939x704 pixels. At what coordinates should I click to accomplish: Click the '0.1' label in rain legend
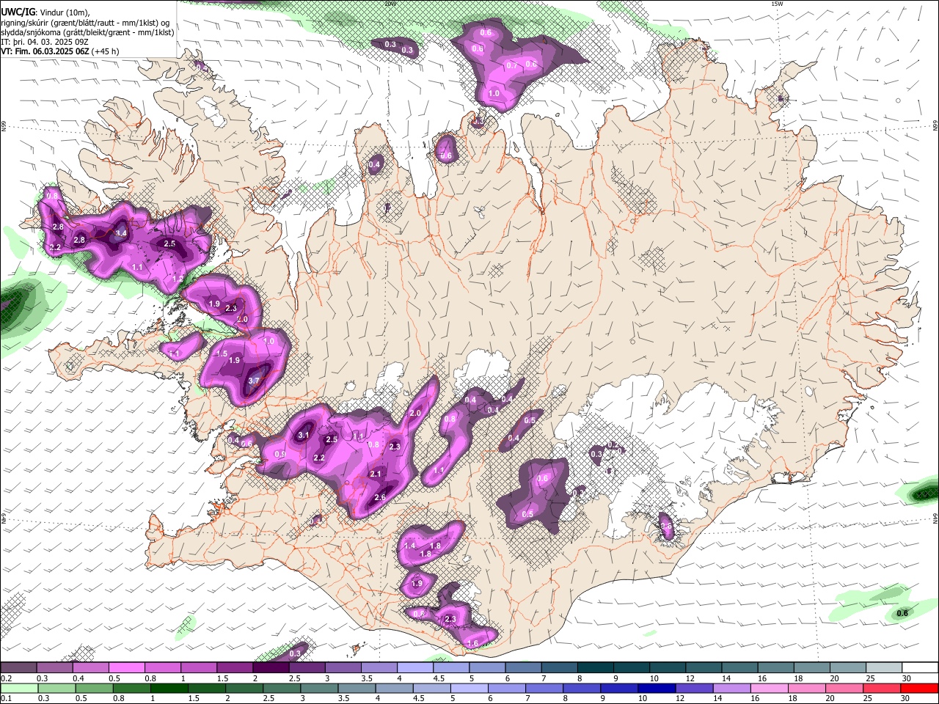[x=5, y=699]
